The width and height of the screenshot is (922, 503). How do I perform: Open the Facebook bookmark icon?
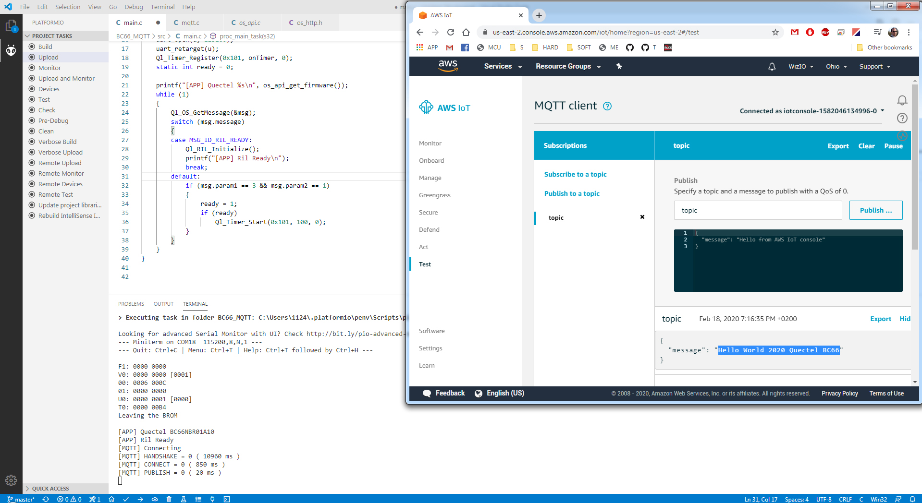pos(465,48)
